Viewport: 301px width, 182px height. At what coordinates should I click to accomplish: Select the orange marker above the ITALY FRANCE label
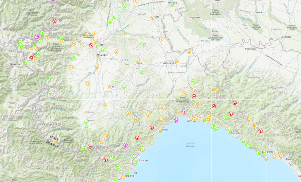pos(55,141)
